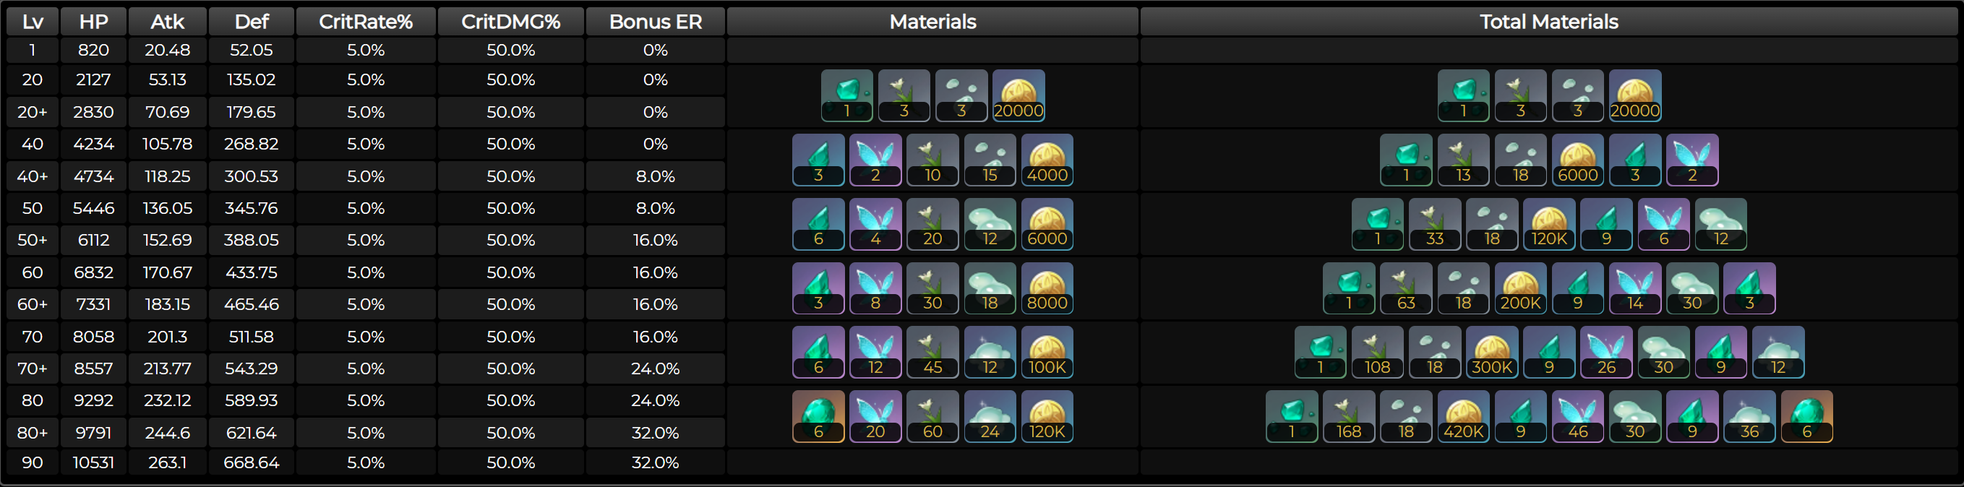1964x487 pixels.
Task: Select the 420K Mora icon in Total Materials
Action: click(x=1463, y=416)
